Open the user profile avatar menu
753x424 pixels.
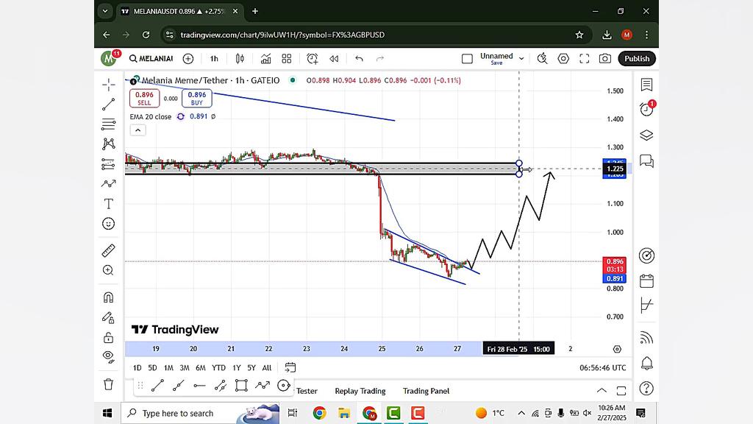(x=108, y=59)
